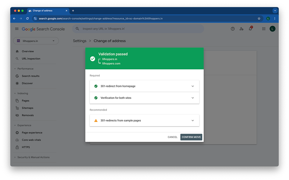Click the green check icon beside 301-redirect from homepage
Viewport: 289px width, 180px height.
click(96, 86)
